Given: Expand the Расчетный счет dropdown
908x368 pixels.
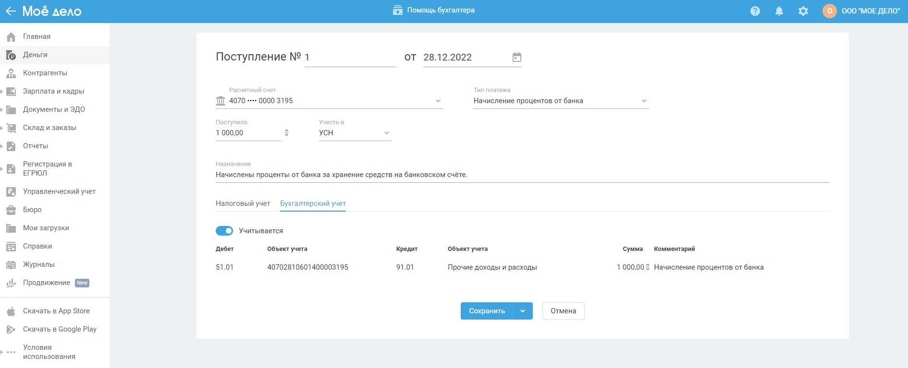Looking at the screenshot, I should pyautogui.click(x=438, y=101).
